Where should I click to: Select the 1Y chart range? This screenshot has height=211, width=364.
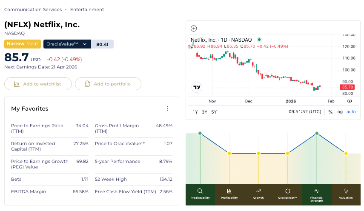(195, 112)
